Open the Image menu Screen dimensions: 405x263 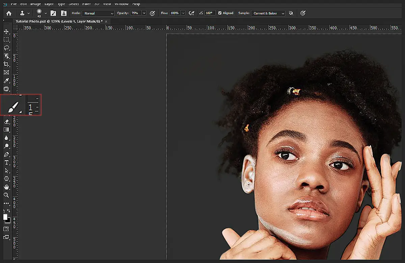point(35,4)
